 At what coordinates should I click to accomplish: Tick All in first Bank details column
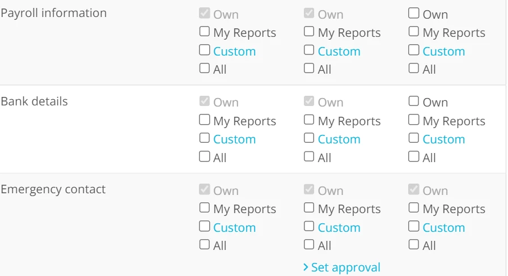[205, 156]
